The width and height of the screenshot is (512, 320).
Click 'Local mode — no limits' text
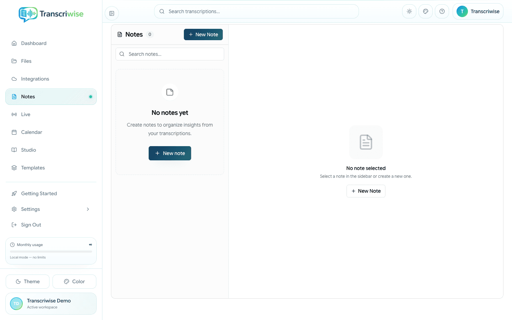[28, 257]
